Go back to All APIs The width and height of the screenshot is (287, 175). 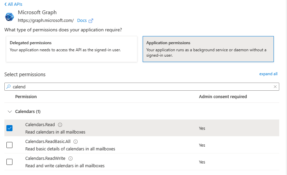click(13, 4)
